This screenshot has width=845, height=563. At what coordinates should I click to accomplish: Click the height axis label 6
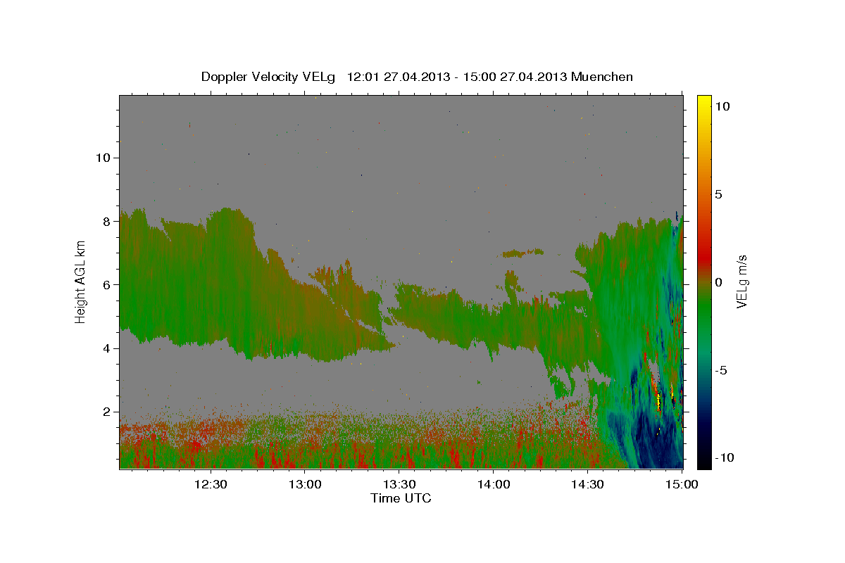(x=105, y=284)
